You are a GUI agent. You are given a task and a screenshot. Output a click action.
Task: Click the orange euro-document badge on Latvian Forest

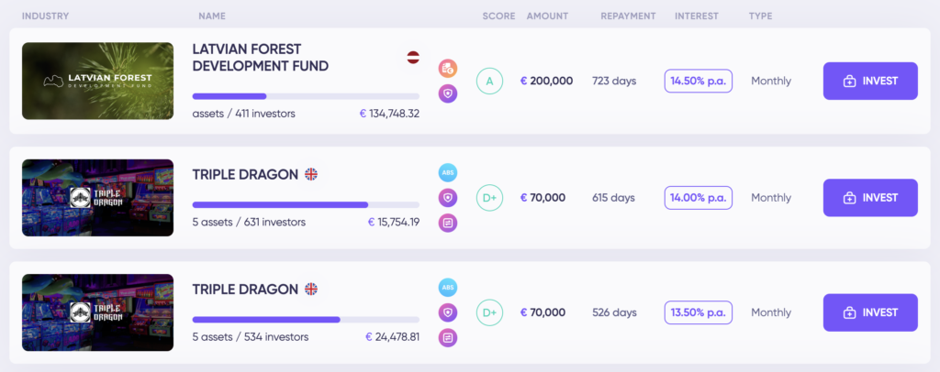pyautogui.click(x=448, y=69)
